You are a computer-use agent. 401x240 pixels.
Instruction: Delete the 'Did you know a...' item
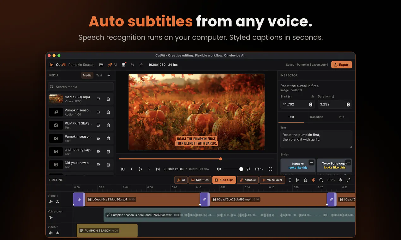pos(108,165)
